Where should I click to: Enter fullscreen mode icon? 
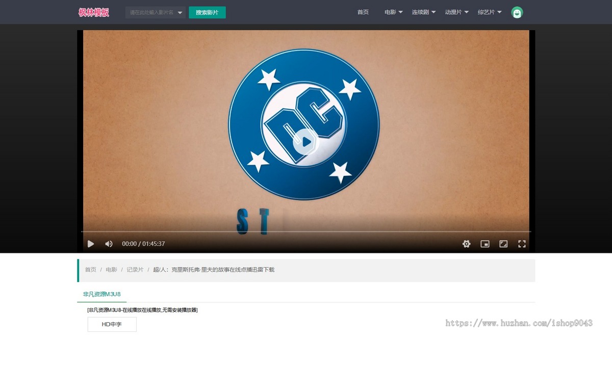click(x=522, y=244)
